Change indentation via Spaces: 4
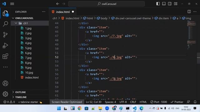The height and width of the screenshot is (112, 200). click(110, 102)
